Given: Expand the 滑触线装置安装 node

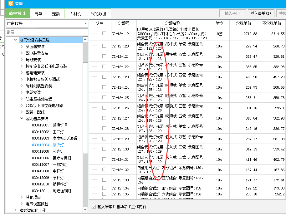Looking at the screenshot, I should pos(22,86).
